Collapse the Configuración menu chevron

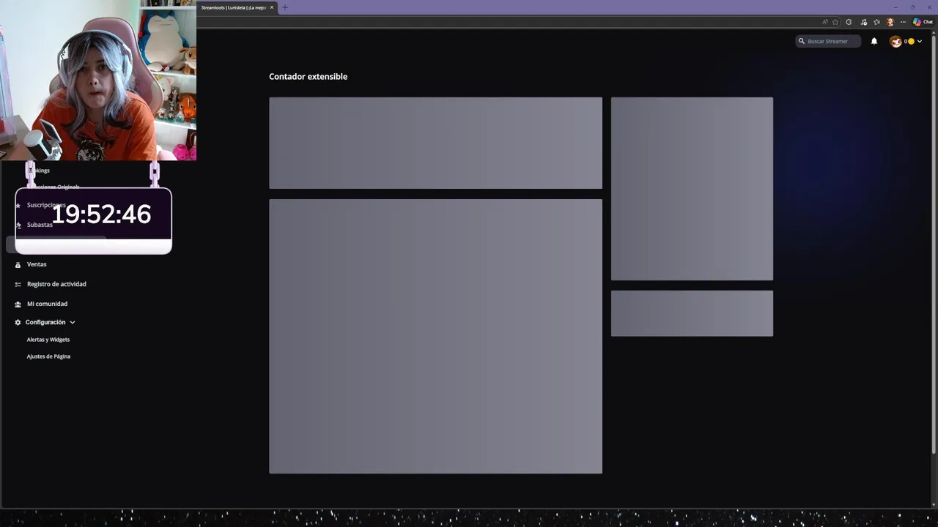[x=73, y=322]
